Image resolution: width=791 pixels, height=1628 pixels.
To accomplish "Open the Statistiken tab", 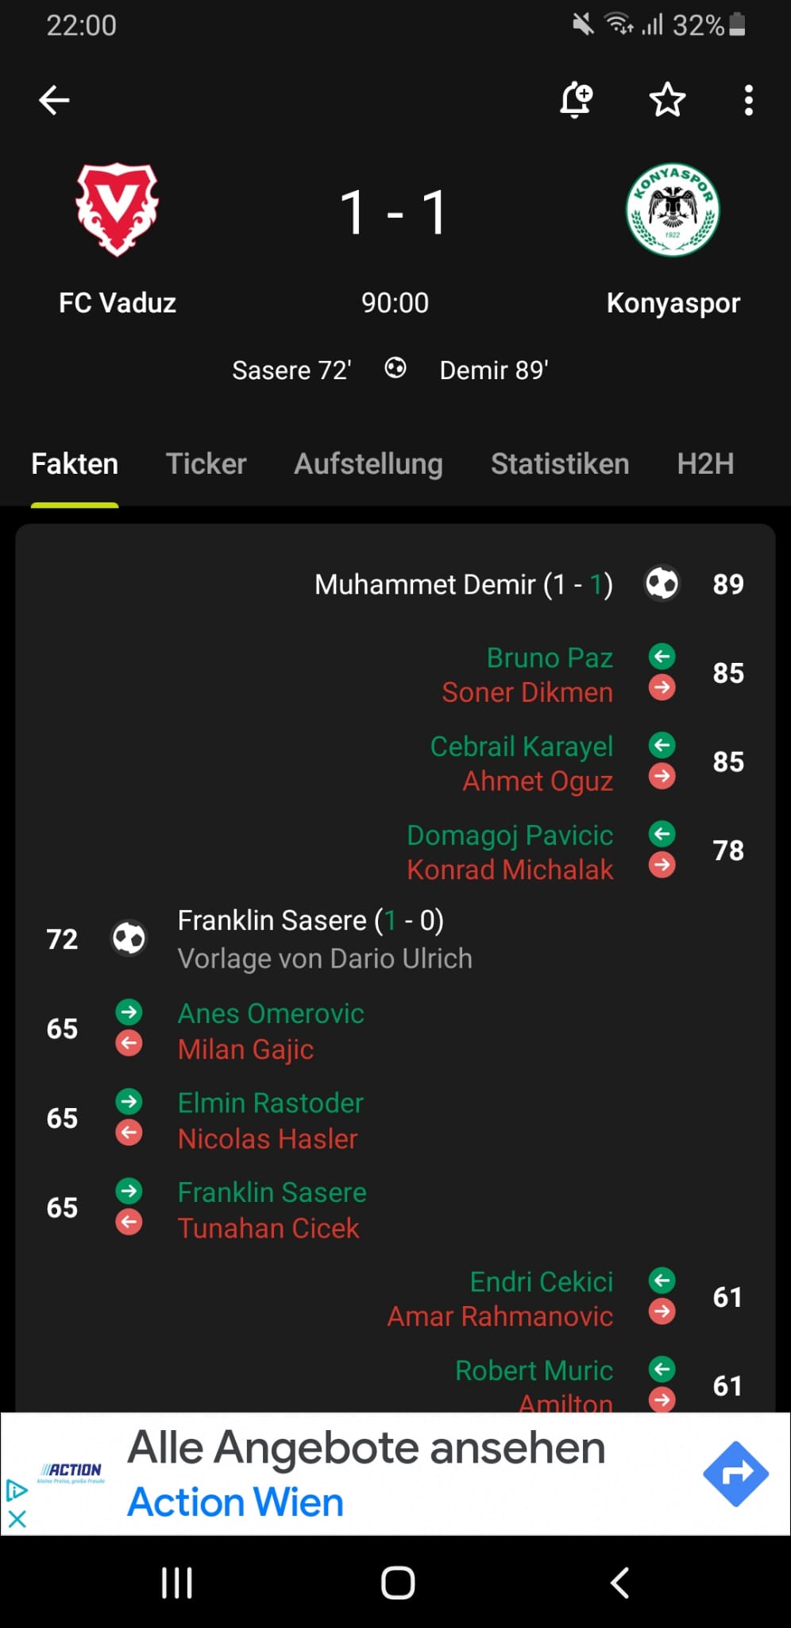I will coord(560,463).
